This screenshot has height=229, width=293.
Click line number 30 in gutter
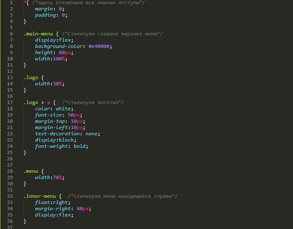pyautogui.click(x=10, y=184)
